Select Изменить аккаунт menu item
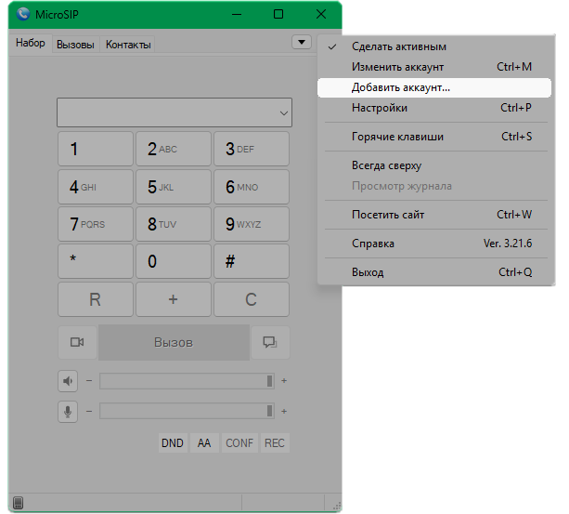The image size is (569, 514). pos(434,67)
